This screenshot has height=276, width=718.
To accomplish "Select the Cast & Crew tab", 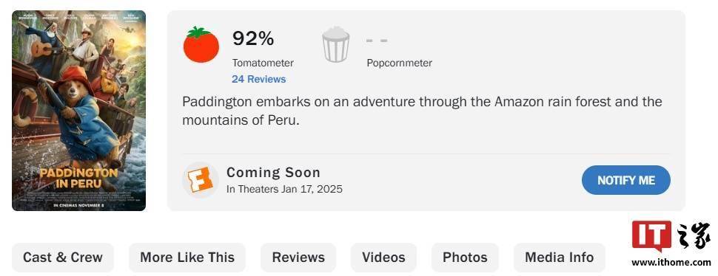I will pos(63,258).
